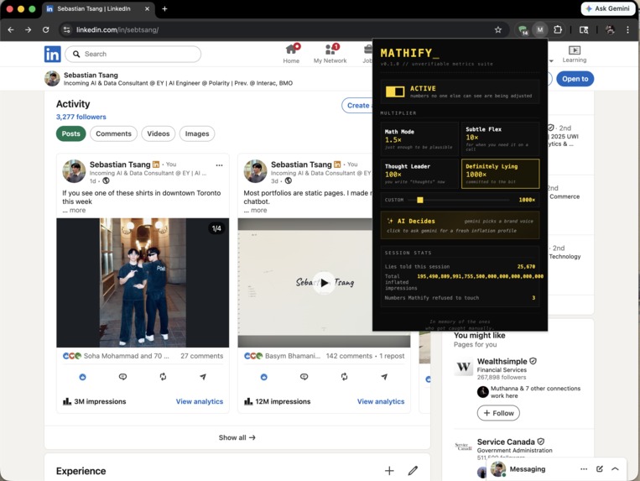Send the portfolio chatbot post

[x=384, y=376]
